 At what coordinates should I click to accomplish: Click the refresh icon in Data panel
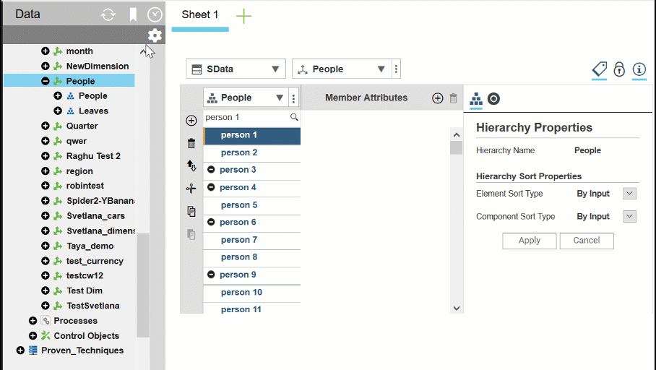pos(108,14)
